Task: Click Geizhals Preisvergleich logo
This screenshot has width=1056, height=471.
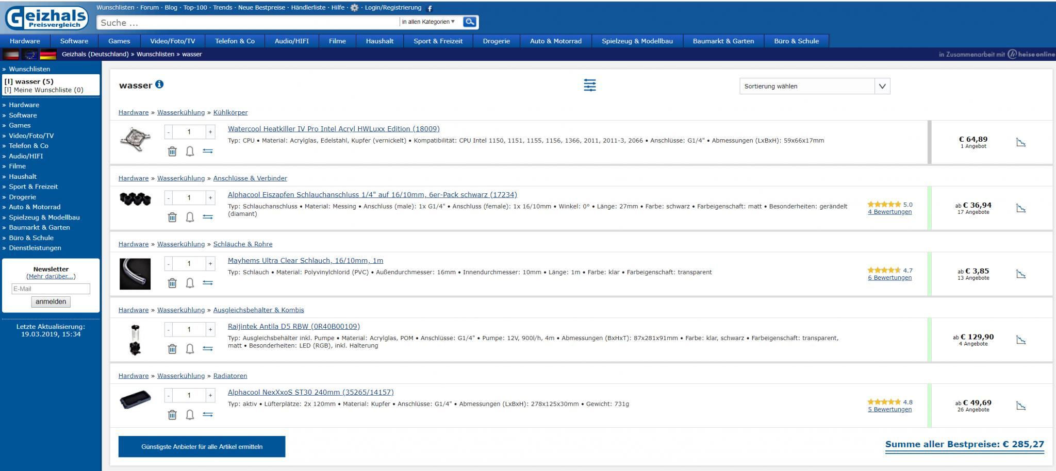Action: click(46, 19)
